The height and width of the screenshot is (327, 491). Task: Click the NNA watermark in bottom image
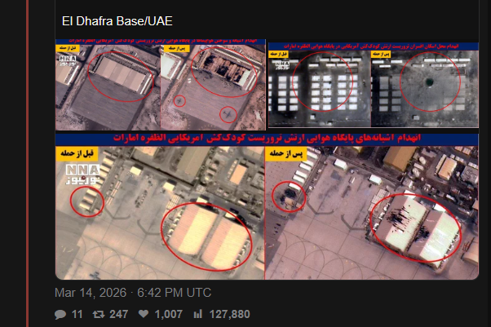coord(82,175)
